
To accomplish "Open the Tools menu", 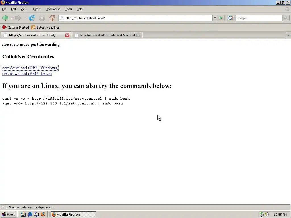I will coord(68,9).
